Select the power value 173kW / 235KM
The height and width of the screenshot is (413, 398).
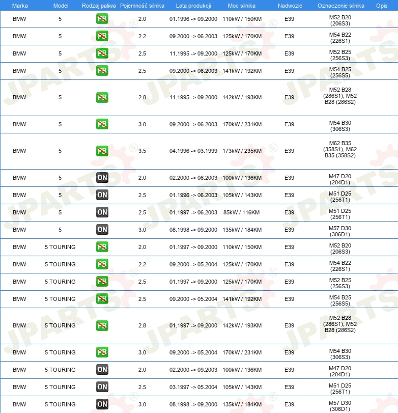pyautogui.click(x=242, y=151)
